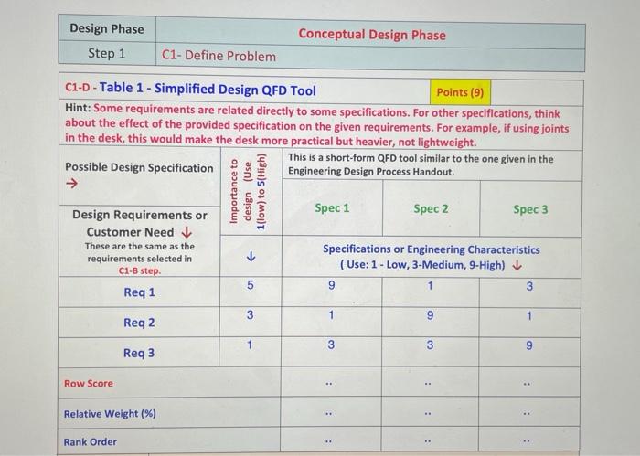Image resolution: width=640 pixels, height=456 pixels.
Task: Click Req 2 Spec 2 cell value 9
Action: (430, 315)
